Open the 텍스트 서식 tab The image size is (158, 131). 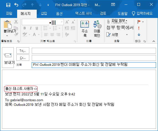84,13
